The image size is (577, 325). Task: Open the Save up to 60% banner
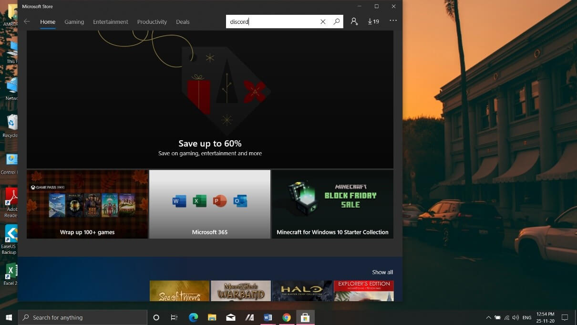point(210,99)
